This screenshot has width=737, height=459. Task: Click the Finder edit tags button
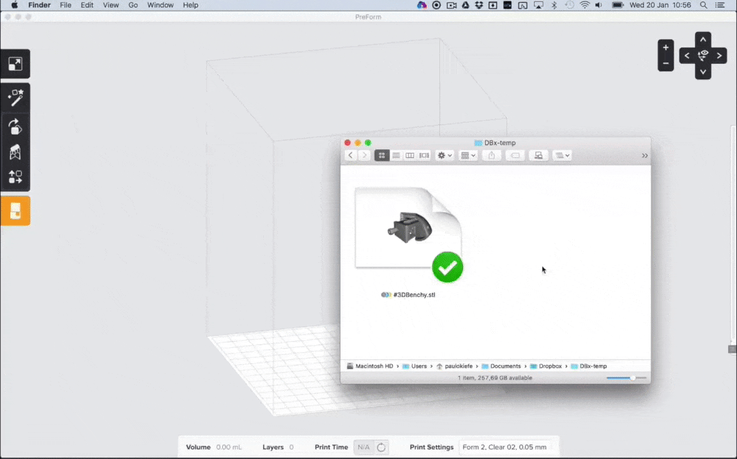(x=515, y=155)
